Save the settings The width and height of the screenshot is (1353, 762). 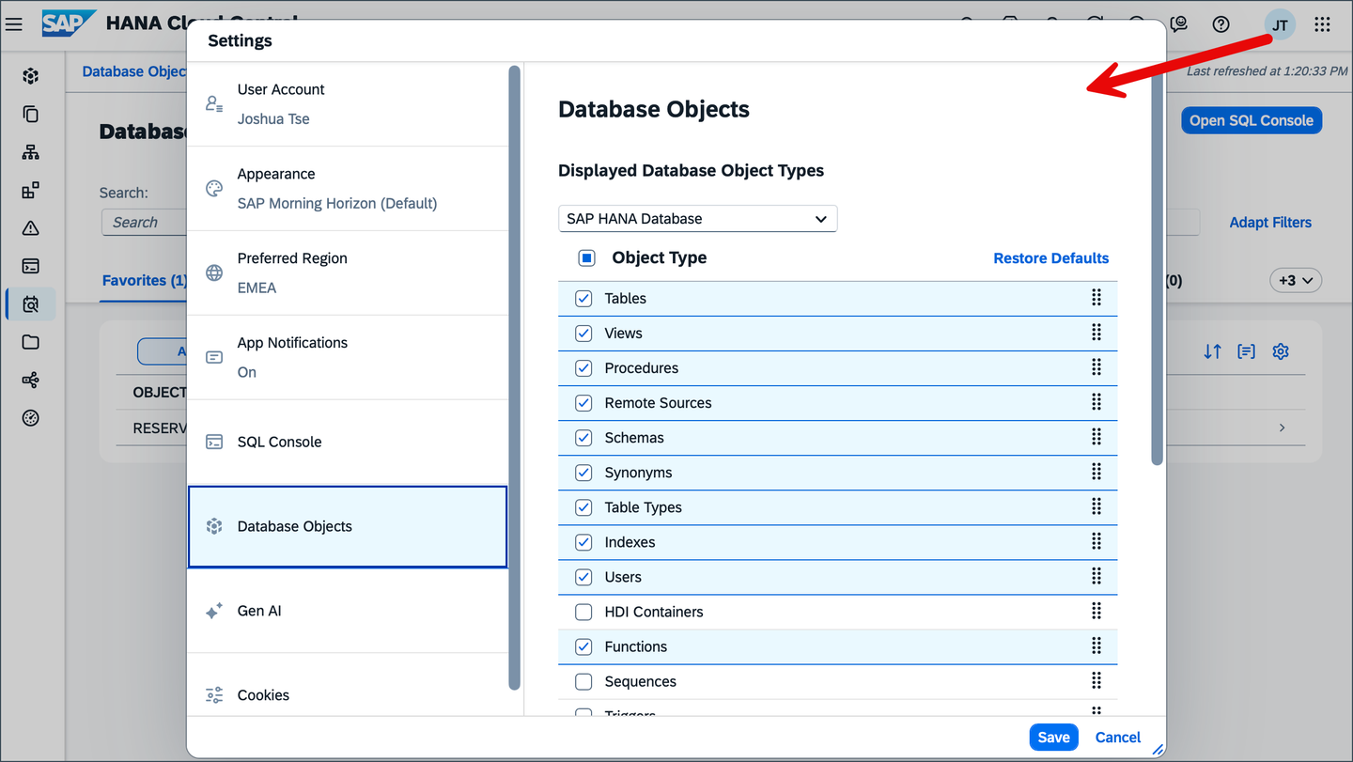pos(1053,738)
